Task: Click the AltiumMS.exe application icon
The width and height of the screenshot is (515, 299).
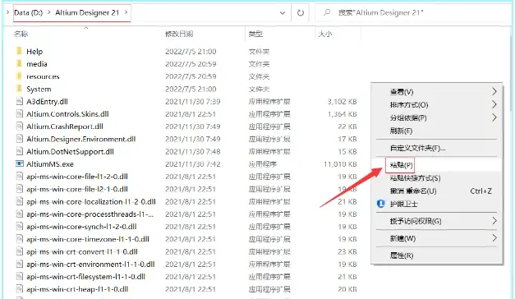Action: (x=20, y=163)
